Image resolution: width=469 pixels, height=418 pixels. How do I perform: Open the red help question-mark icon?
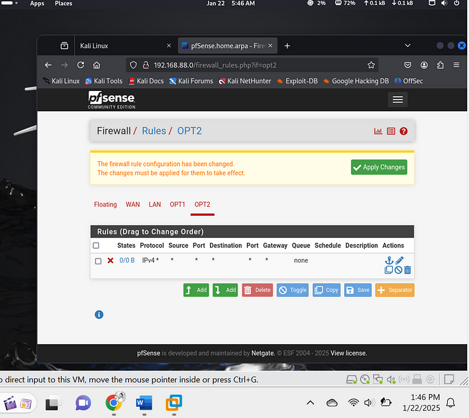(x=403, y=131)
